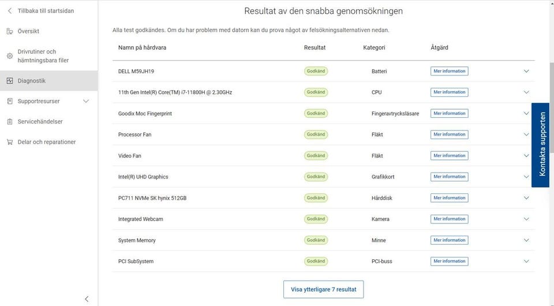Viewport: 554px width, 306px height.
Task: Open the Servicehändelser menu item
Action: click(x=40, y=122)
